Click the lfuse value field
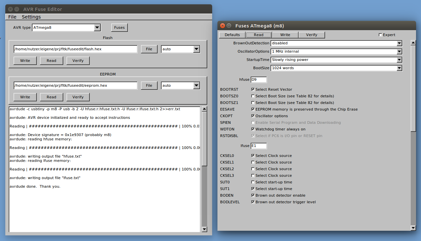The image size is (421, 241). 259,146
